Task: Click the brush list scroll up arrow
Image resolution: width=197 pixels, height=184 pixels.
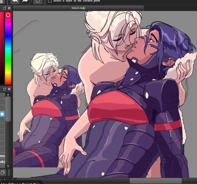Action: [x=8, y=94]
